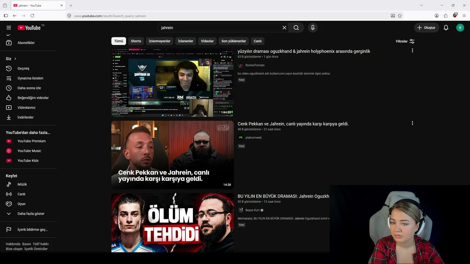Click the Telif hakkı footer link
Image resolution: width=470 pixels, height=264 pixels.
pos(41,244)
